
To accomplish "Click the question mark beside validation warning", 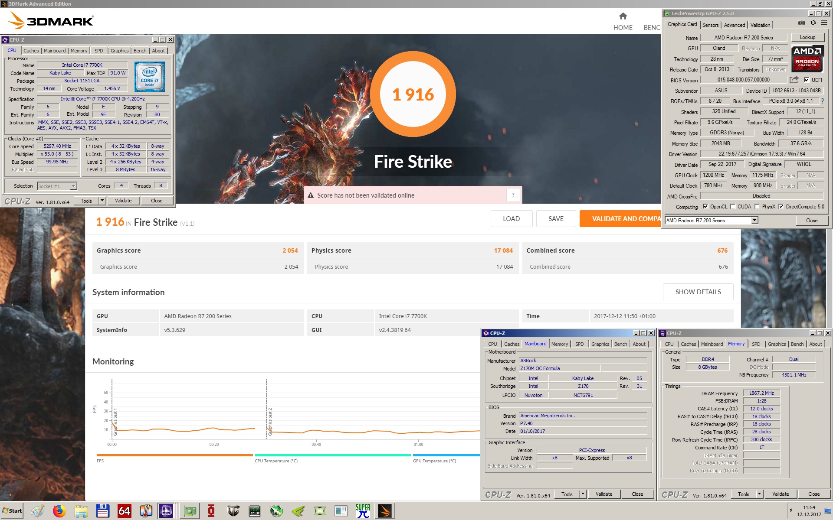I will tap(513, 195).
